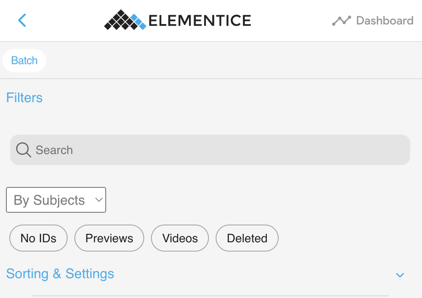Expand Sorting & Settings with the chevron
Viewport: 422px width, 298px height.
click(x=400, y=275)
